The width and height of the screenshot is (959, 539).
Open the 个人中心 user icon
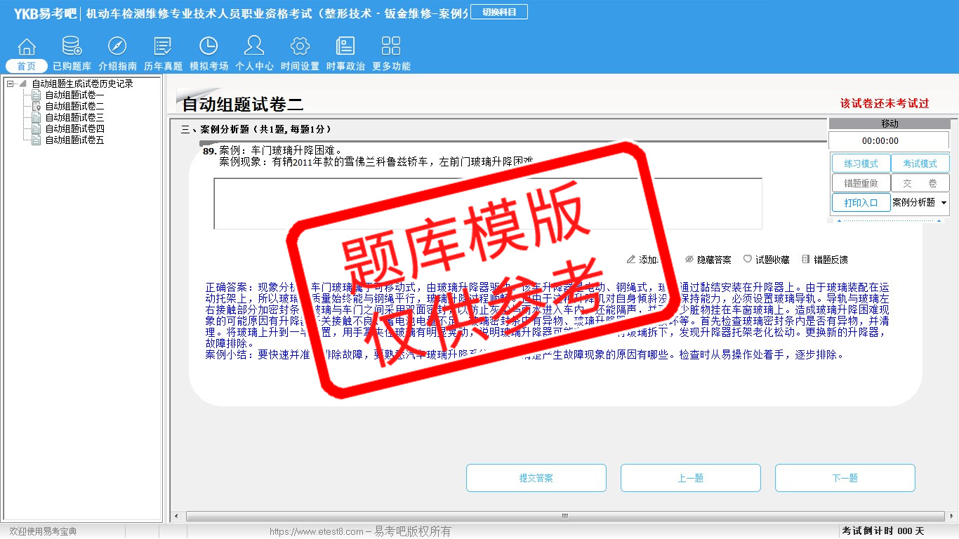254,47
